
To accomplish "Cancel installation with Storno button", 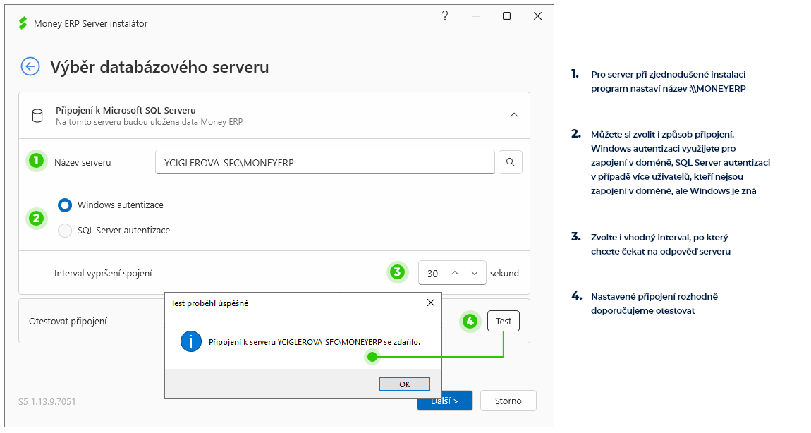I will coord(508,401).
